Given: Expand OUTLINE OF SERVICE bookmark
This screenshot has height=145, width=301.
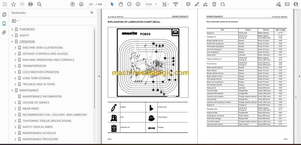Looking at the screenshot, I should click(x=15, y=103).
